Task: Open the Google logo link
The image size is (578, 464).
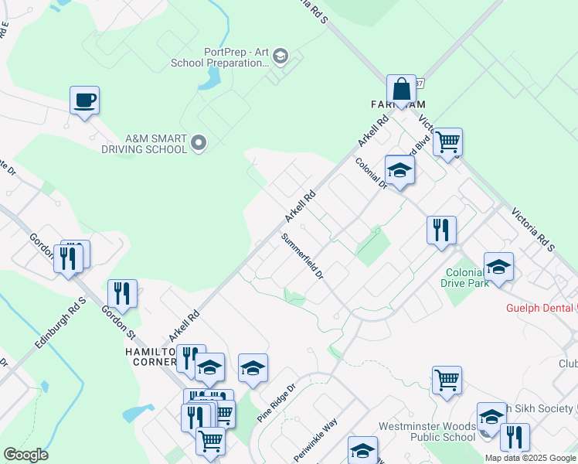Action: pyautogui.click(x=25, y=455)
